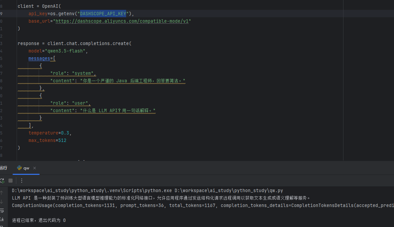Click the temperature value 0.3
The width and height of the screenshot is (394, 227).
click(x=65, y=133)
